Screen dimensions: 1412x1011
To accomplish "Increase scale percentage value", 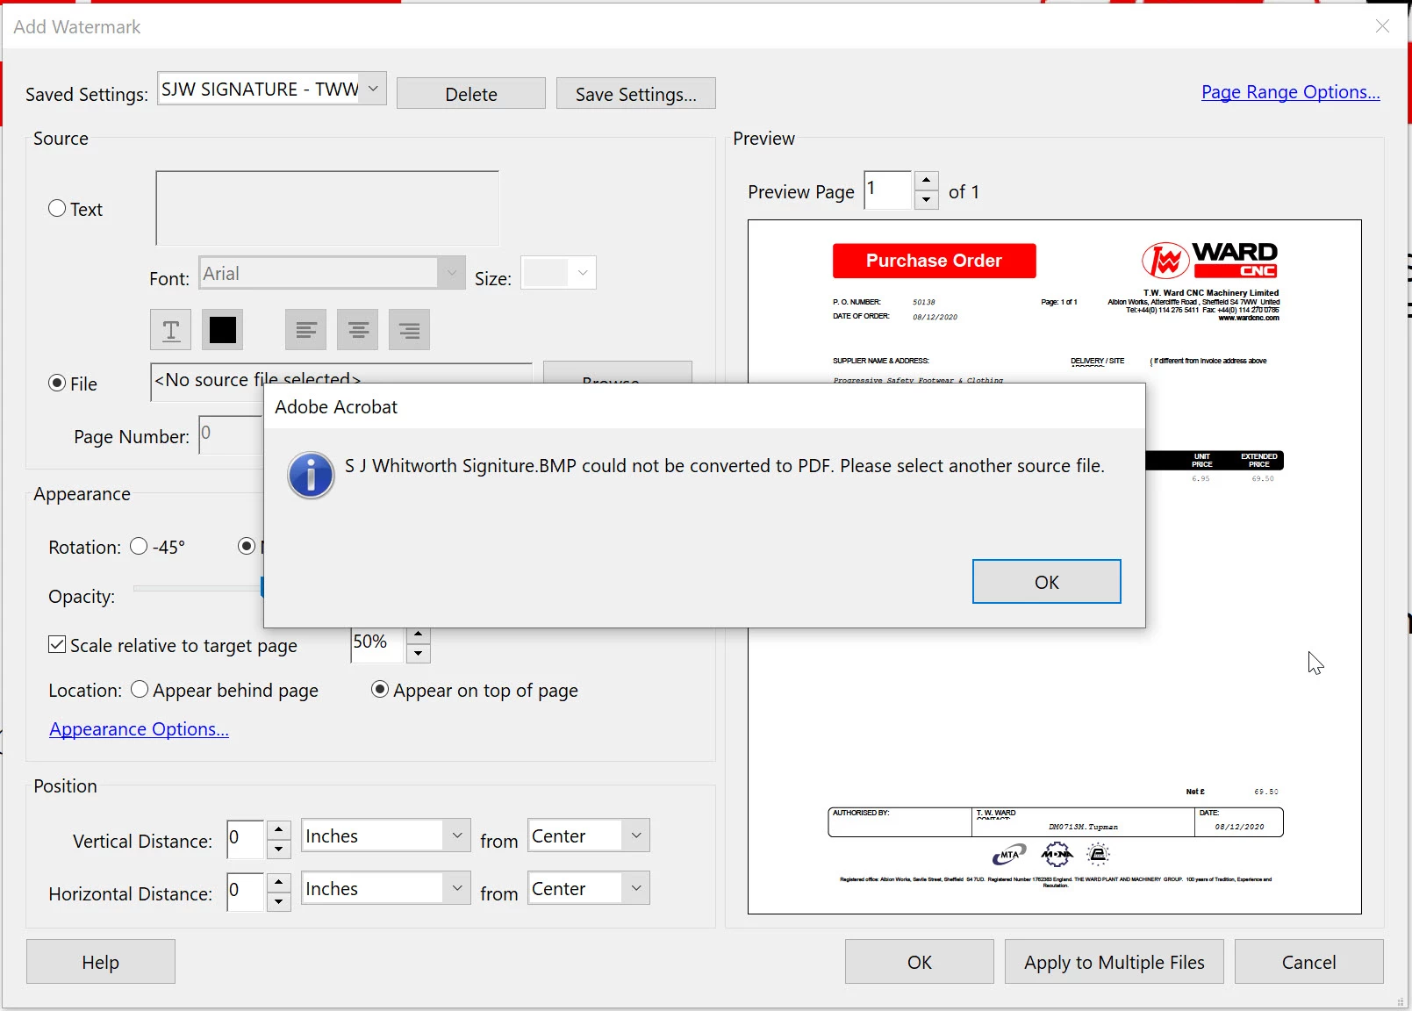I will click(x=419, y=635).
